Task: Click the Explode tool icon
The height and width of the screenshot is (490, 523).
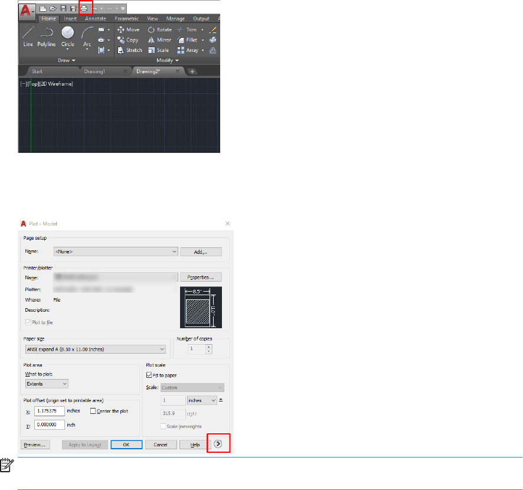Action: [213, 40]
